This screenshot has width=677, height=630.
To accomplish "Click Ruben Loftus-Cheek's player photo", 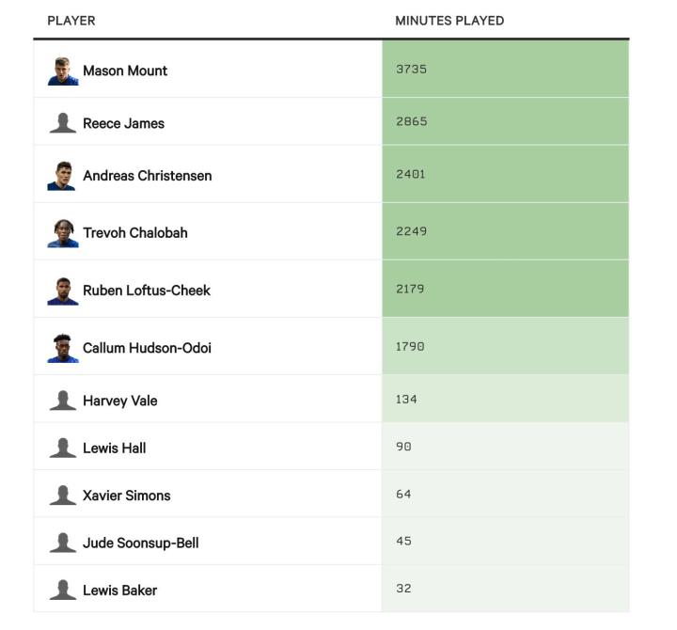I will point(63,291).
